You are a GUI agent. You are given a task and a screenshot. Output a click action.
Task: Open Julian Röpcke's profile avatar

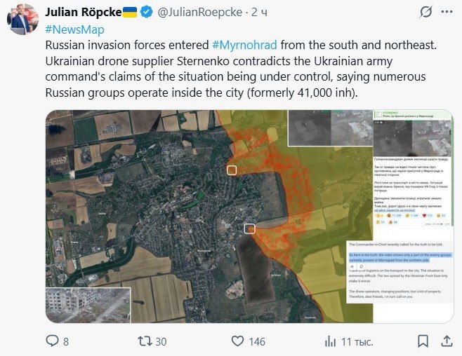click(x=22, y=18)
